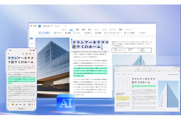
Task: Select the pen tool on phone
Action: [x=29, y=105]
